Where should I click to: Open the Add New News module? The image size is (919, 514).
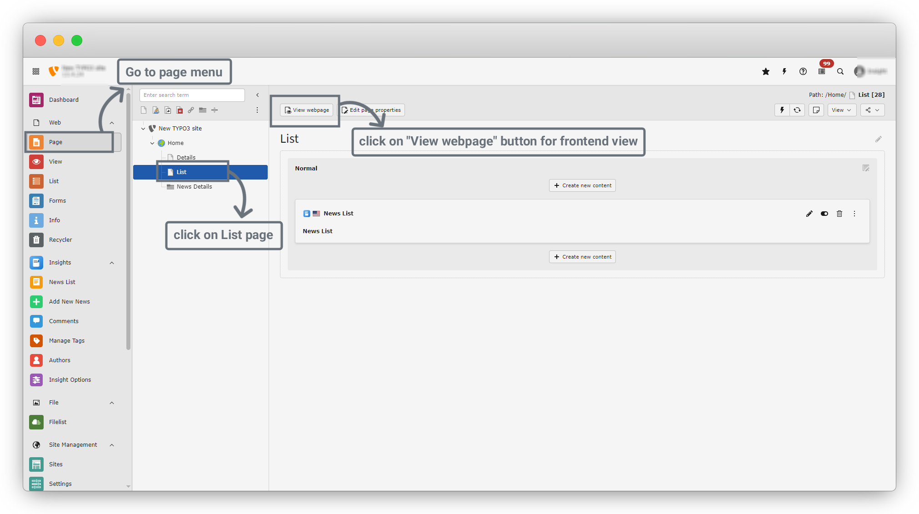point(69,302)
